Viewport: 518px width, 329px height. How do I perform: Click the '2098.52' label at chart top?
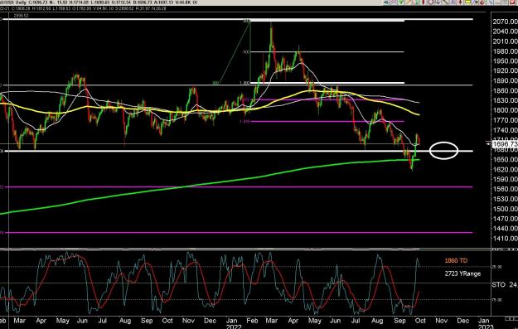click(x=21, y=15)
